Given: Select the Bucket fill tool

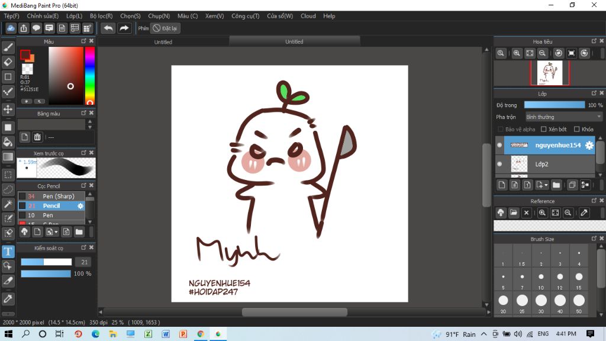Looking at the screenshot, I should (x=8, y=142).
